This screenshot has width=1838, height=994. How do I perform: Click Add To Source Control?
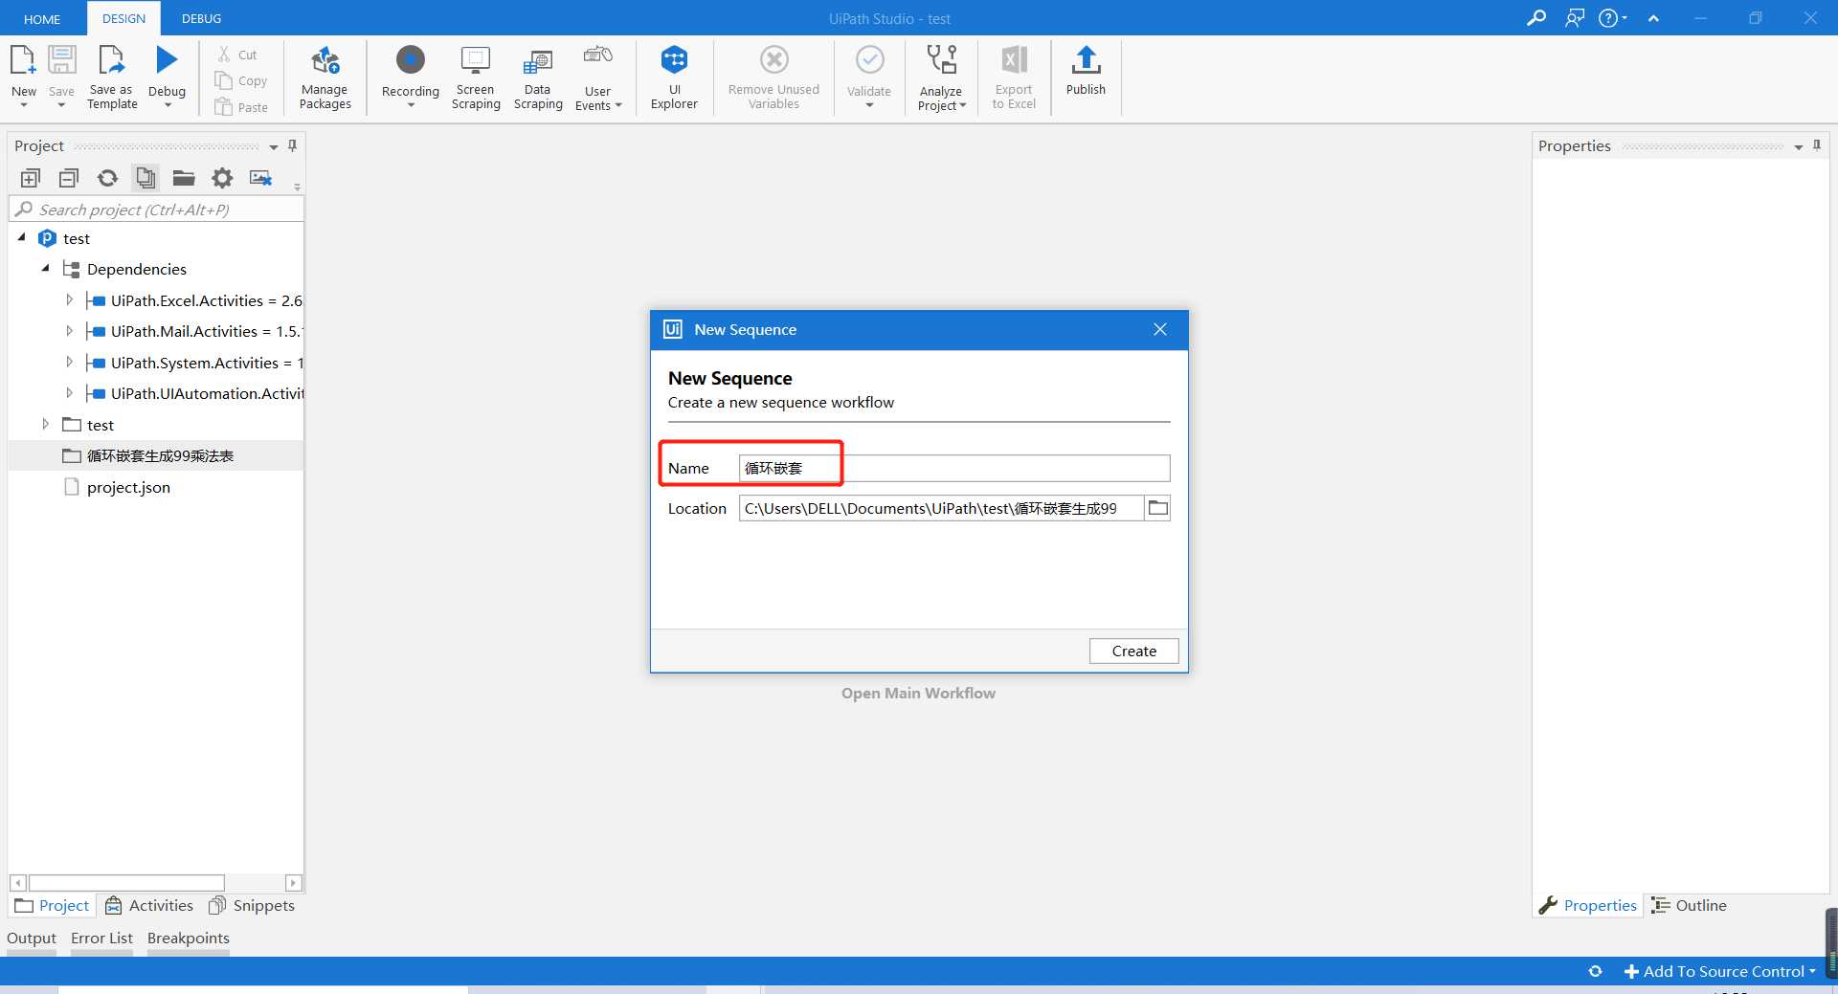click(x=1720, y=971)
